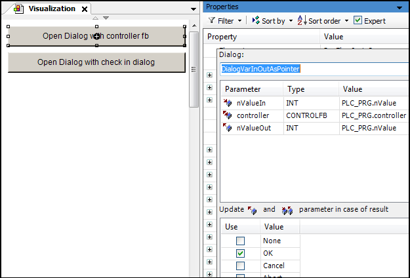Click Open Dialog with controller fb button
Screen dimensions: 410x278
(x=96, y=36)
